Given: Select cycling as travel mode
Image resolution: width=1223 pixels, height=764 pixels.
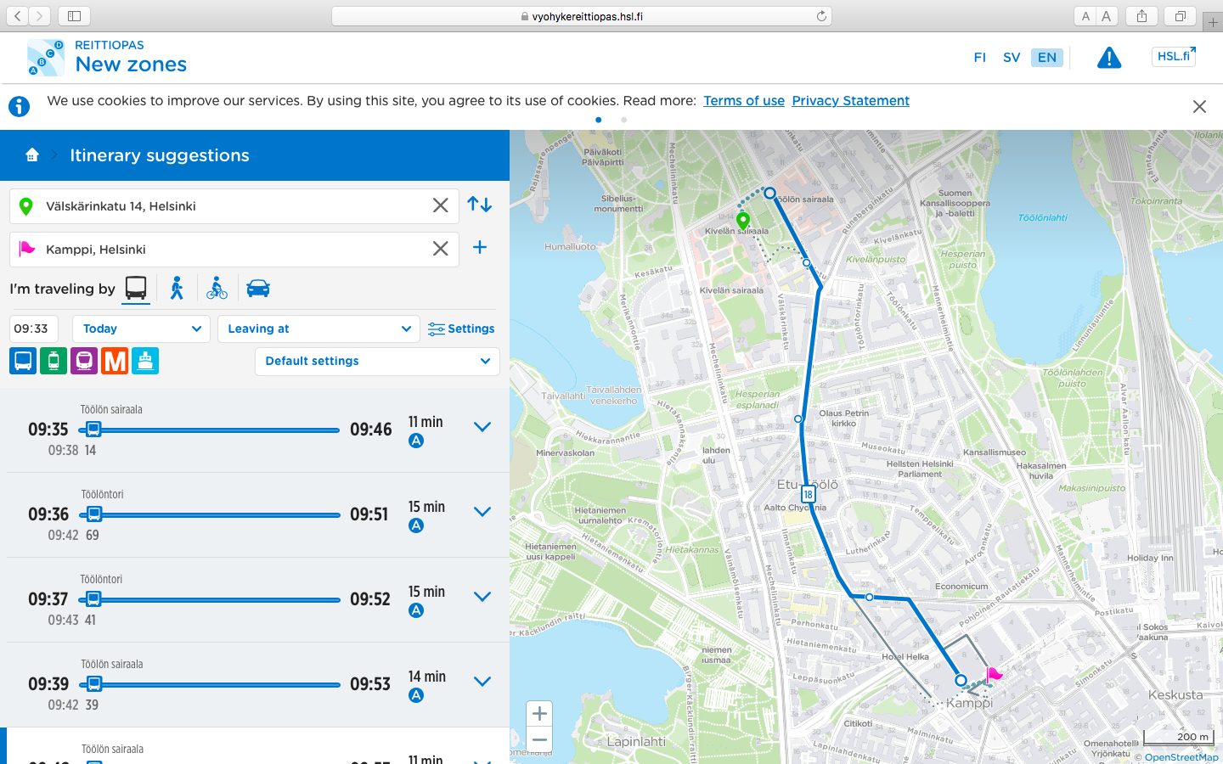Looking at the screenshot, I should point(217,289).
